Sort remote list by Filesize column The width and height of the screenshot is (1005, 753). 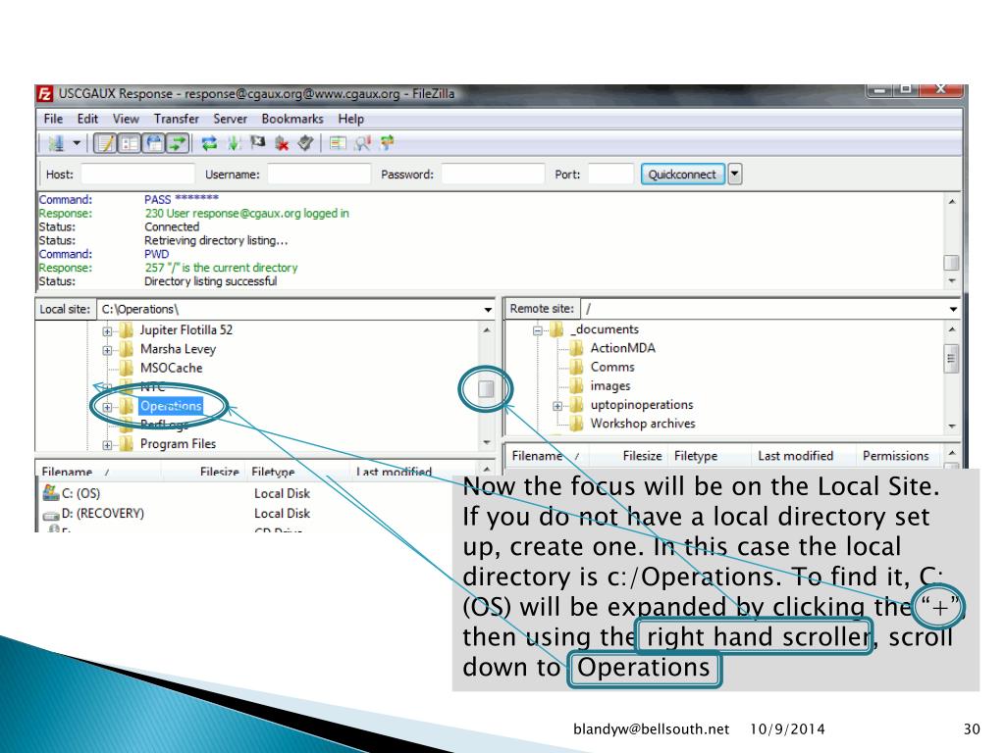(642, 456)
